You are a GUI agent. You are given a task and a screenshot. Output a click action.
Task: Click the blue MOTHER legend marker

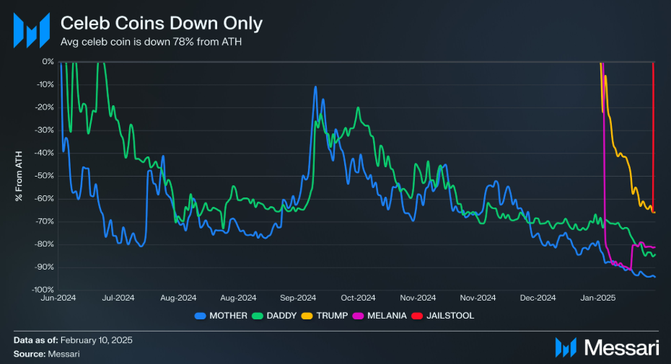200,316
